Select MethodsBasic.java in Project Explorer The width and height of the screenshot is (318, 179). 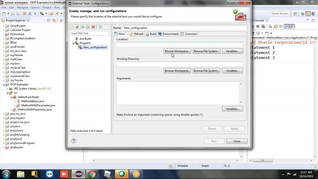[33, 101]
